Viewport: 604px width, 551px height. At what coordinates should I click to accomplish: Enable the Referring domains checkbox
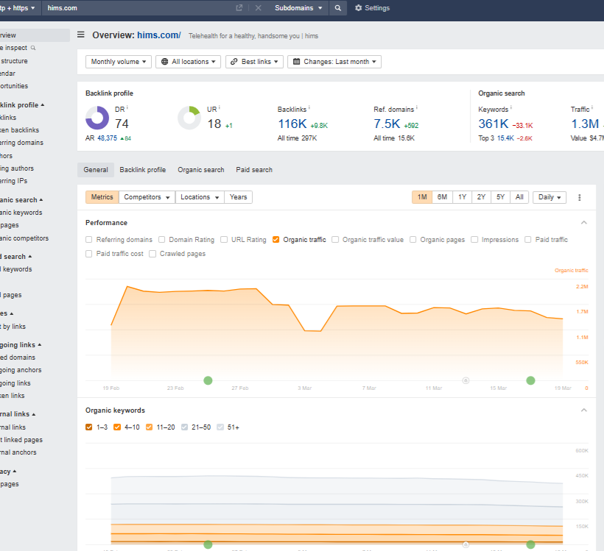(x=89, y=240)
